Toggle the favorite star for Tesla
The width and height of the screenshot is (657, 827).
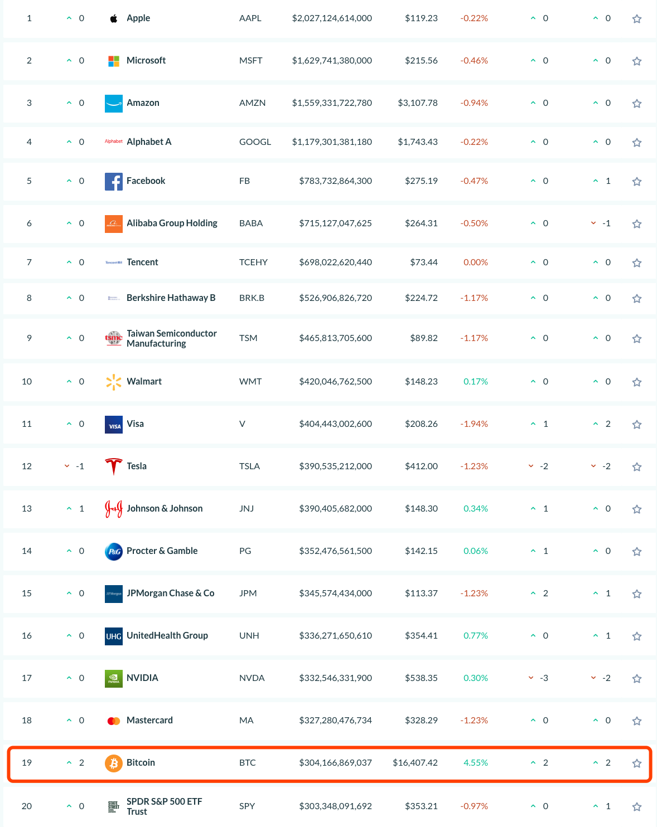[x=637, y=467]
